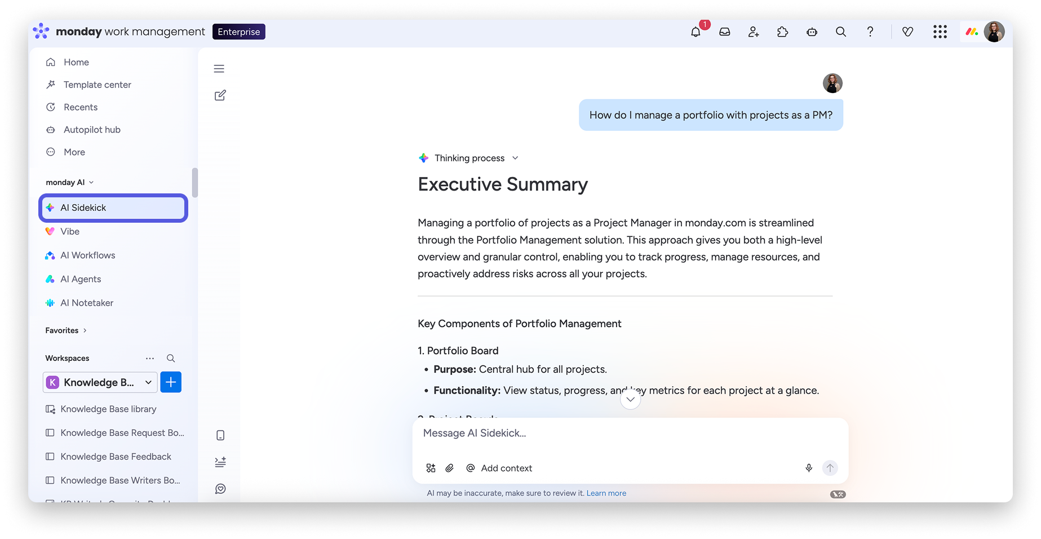Open the Learn more link

[x=606, y=493]
